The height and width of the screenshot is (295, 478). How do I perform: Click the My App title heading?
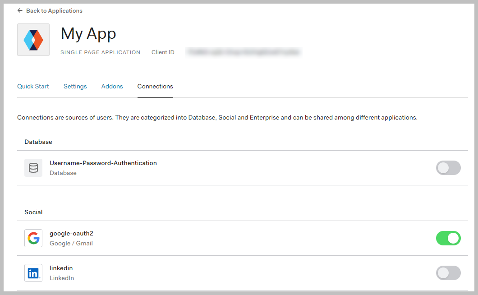88,33
